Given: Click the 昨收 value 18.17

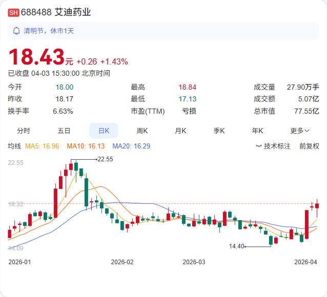Looking at the screenshot, I should coord(65,99).
